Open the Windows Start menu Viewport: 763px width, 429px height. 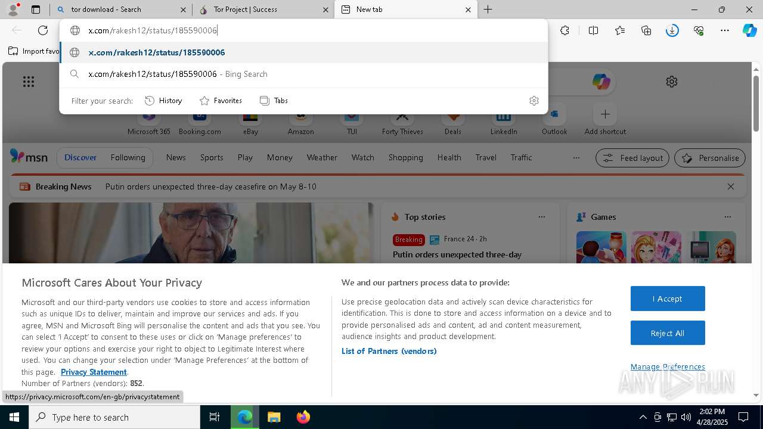click(x=14, y=417)
